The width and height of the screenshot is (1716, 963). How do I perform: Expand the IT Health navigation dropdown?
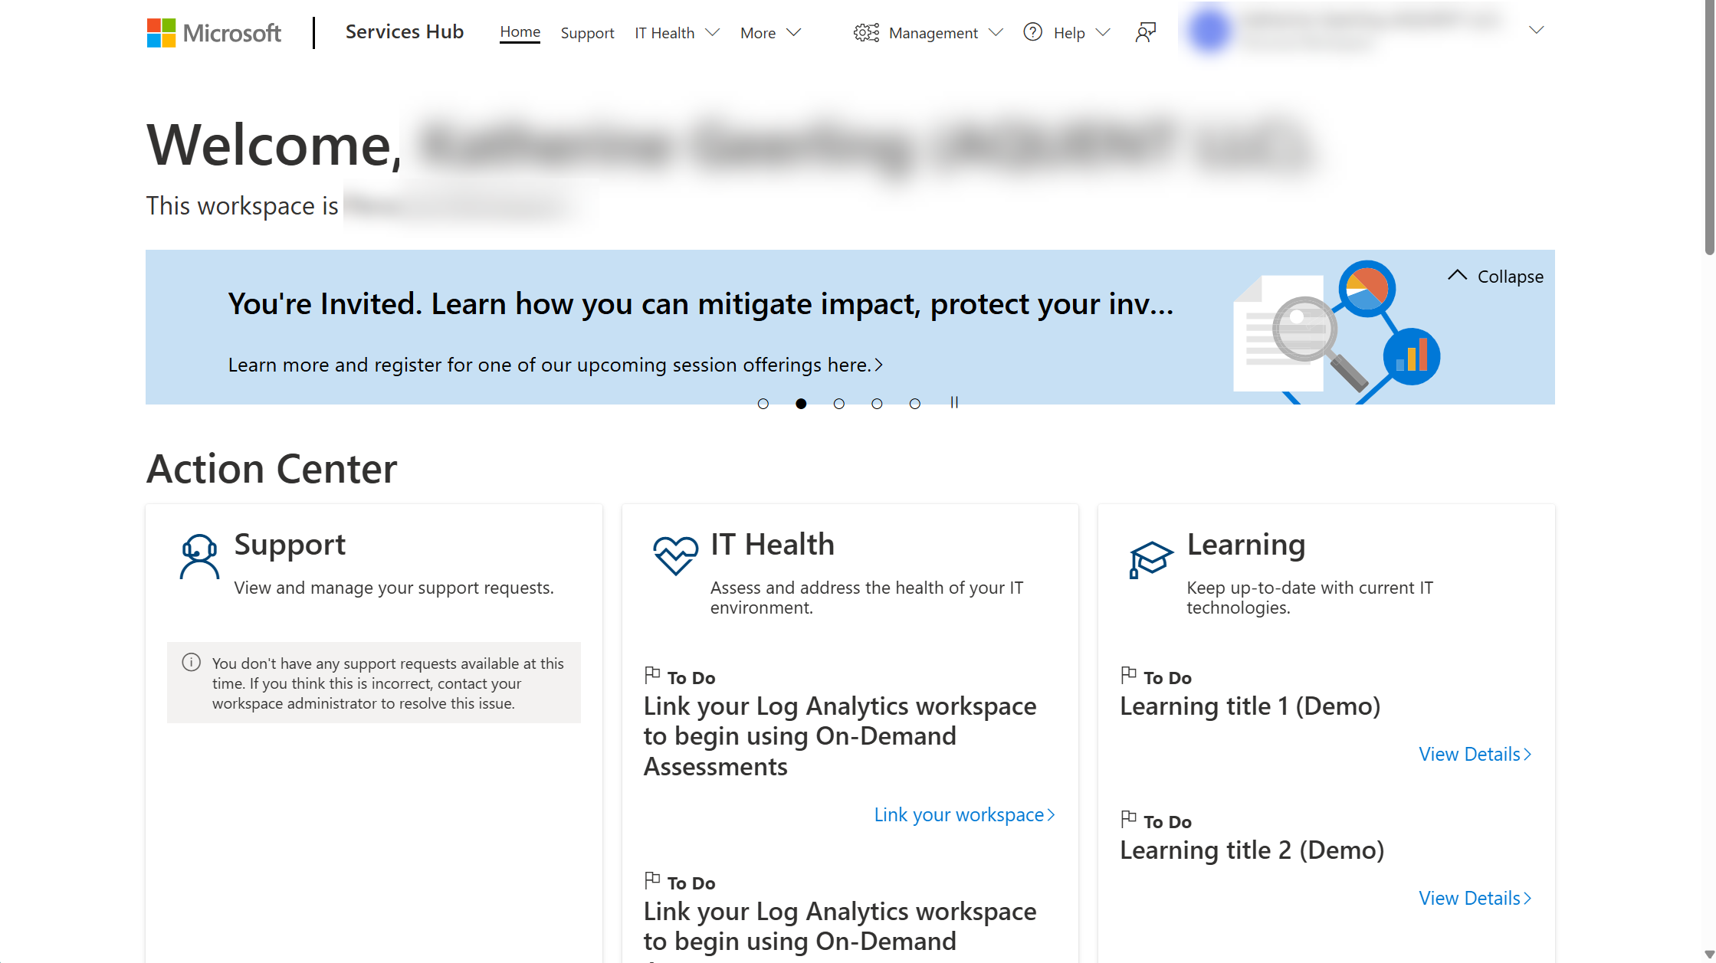tap(678, 32)
